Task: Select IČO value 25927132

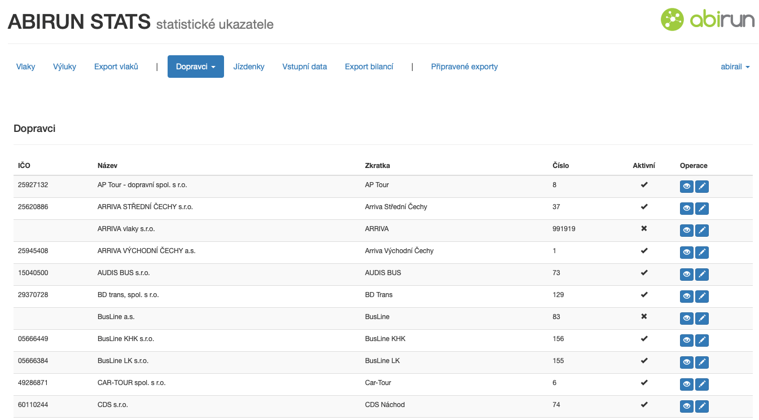Action: pos(33,185)
